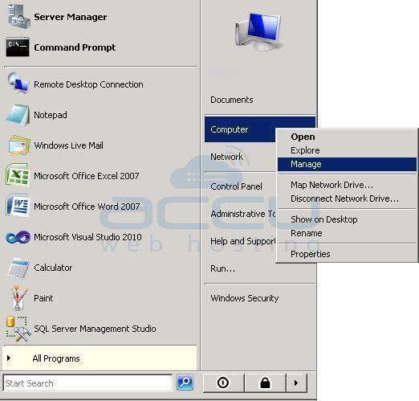Click in the Start Search field
Viewport: 419px width, 401px height.
[87, 383]
